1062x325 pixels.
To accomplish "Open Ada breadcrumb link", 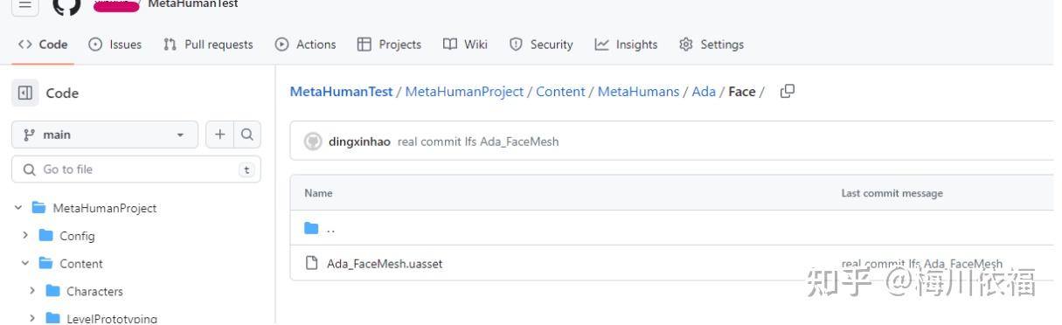I will coord(704,92).
